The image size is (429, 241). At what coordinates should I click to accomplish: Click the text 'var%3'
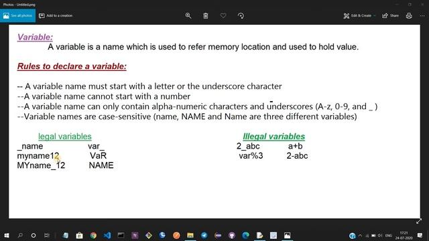tap(251, 156)
